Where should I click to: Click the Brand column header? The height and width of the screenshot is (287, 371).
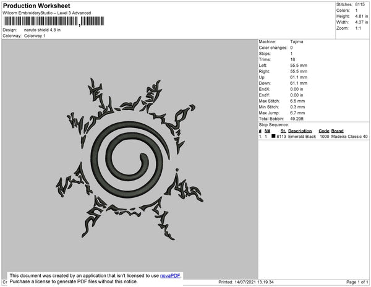[x=337, y=131]
